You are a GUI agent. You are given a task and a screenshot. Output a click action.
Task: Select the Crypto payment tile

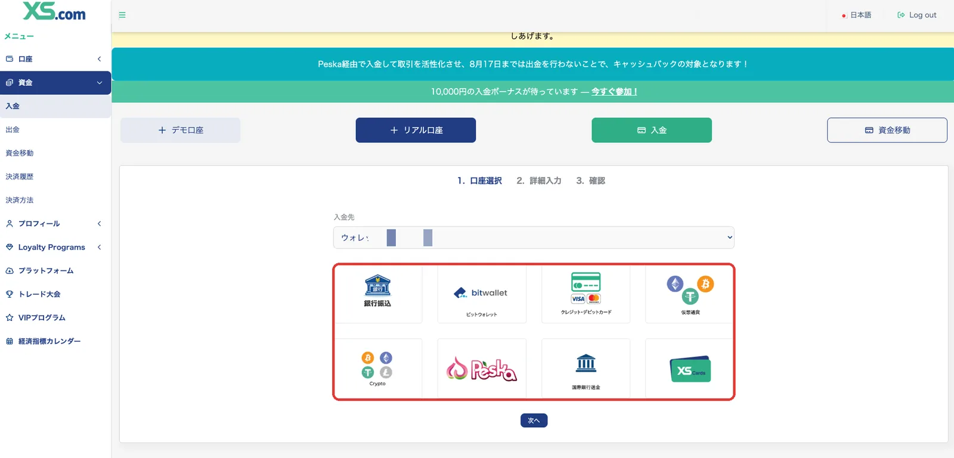click(x=377, y=368)
